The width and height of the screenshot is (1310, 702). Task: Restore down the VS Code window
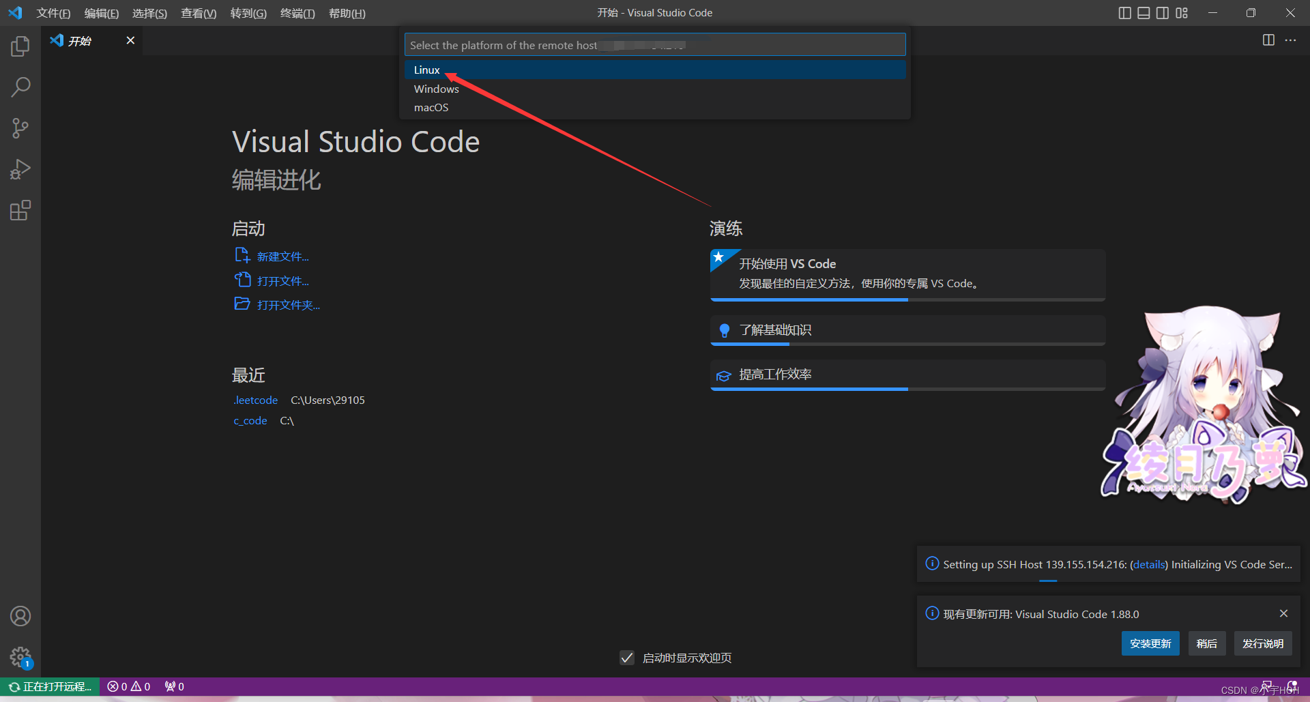[x=1251, y=13]
